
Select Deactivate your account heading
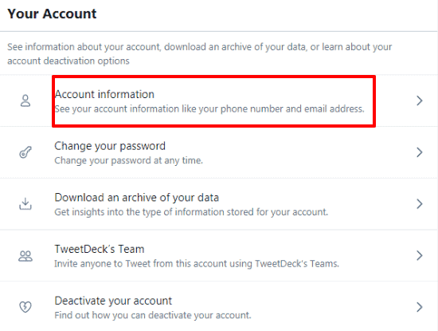tap(113, 301)
